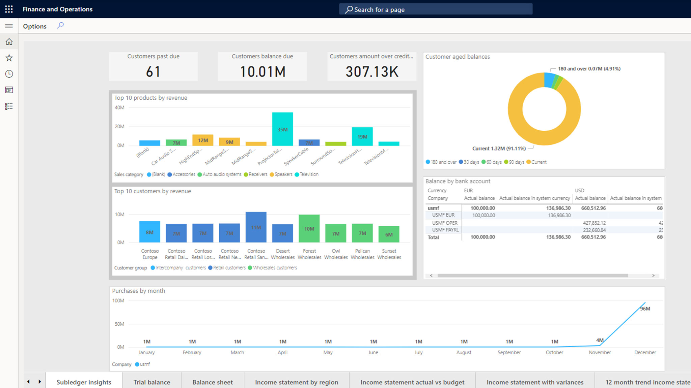Click the Search for a page field

(x=435, y=9)
